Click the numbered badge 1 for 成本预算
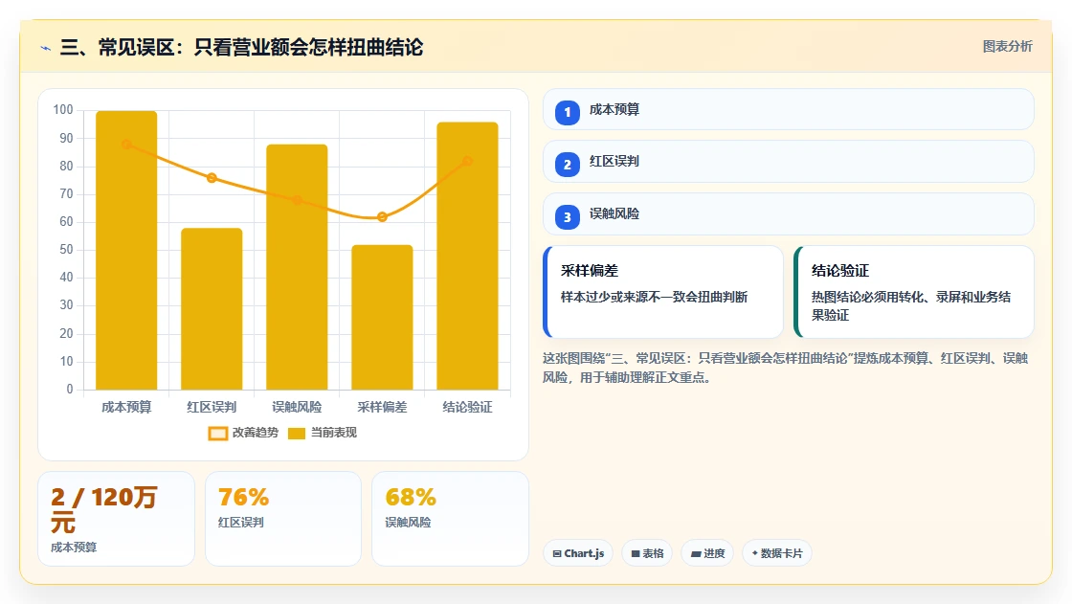Image resolution: width=1072 pixels, height=604 pixels. [x=568, y=111]
